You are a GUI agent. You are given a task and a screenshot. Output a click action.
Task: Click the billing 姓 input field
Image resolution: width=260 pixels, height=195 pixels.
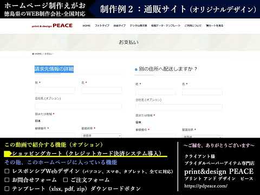point(55,90)
